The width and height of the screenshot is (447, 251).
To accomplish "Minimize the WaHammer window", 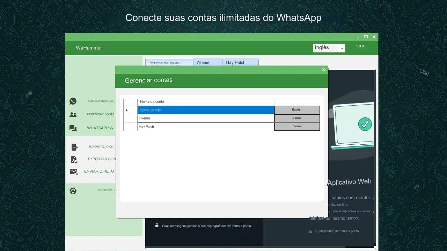I will tap(357, 37).
